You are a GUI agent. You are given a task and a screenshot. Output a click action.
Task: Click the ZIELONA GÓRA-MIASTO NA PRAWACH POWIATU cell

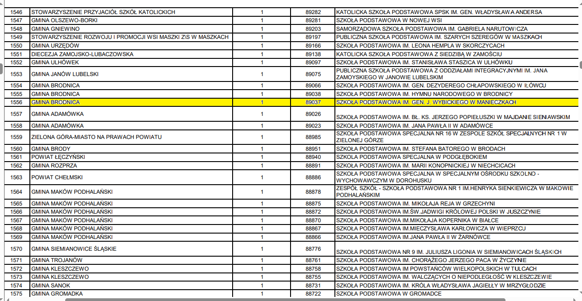pos(131,137)
